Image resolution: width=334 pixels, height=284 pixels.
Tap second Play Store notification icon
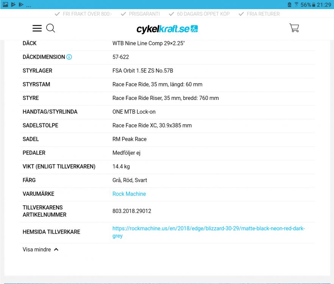(x=21, y=5)
